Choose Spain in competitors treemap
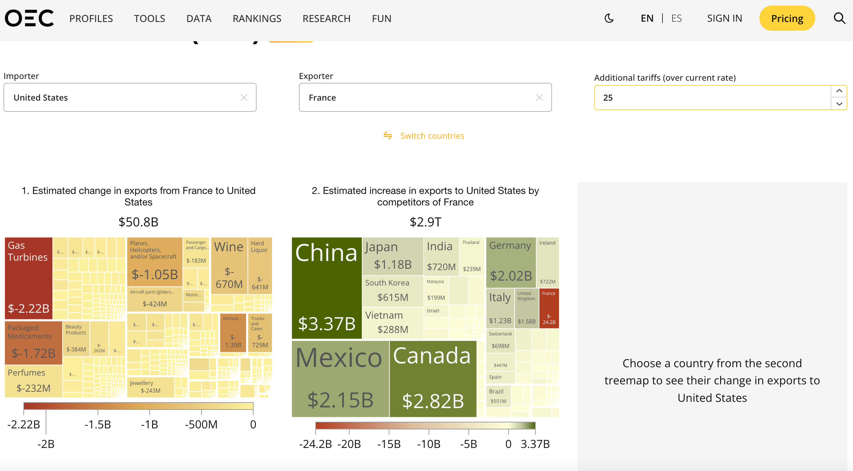The height and width of the screenshot is (471, 853). click(501, 377)
